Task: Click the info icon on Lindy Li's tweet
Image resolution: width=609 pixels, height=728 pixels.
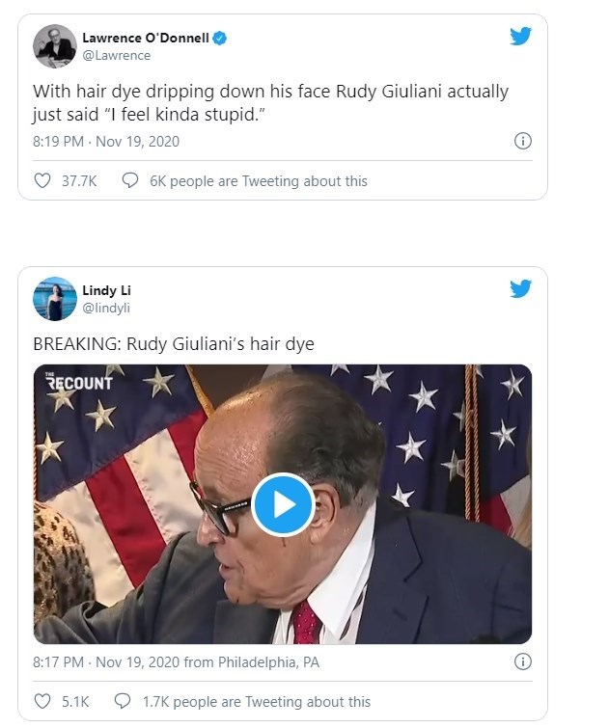Action: [x=522, y=662]
